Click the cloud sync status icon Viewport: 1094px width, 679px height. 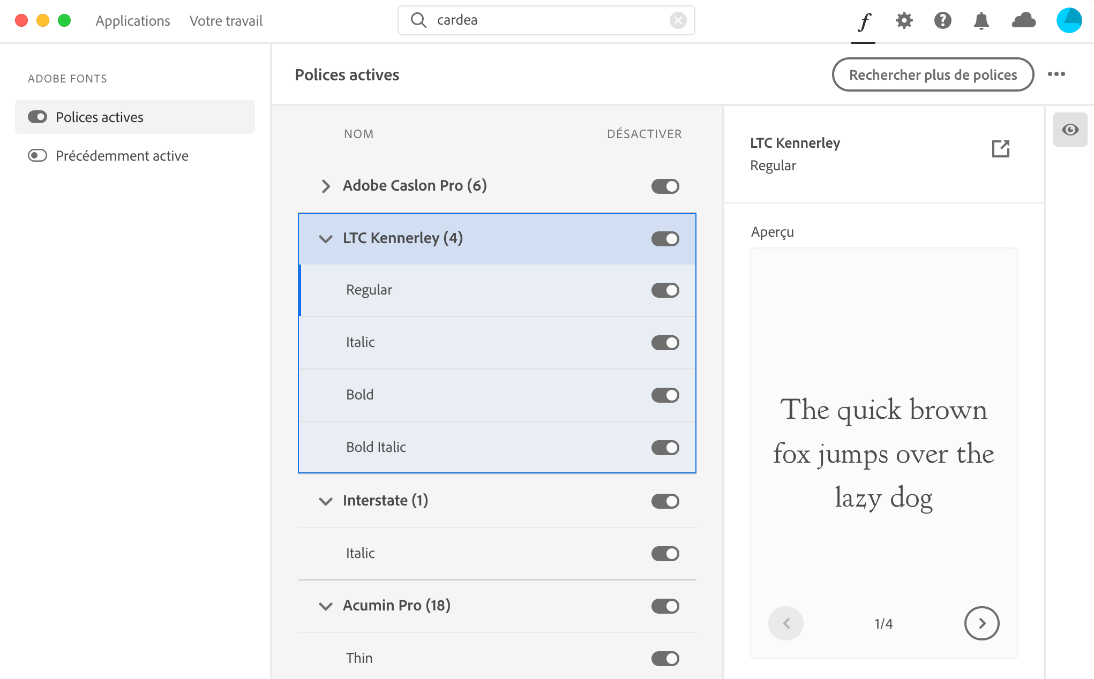1023,21
